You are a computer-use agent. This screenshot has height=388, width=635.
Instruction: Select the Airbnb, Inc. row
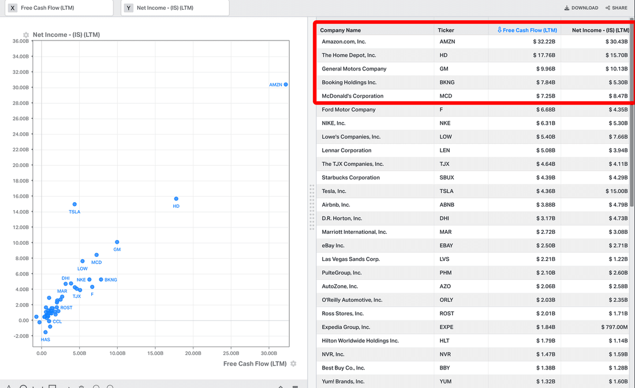click(473, 205)
